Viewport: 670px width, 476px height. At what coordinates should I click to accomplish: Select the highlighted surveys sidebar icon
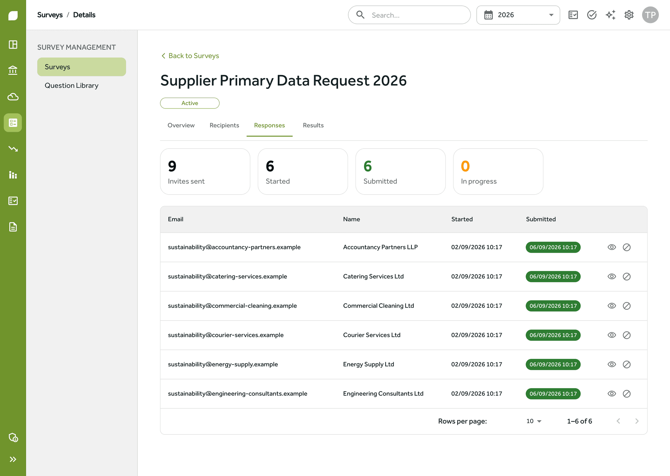pyautogui.click(x=13, y=123)
